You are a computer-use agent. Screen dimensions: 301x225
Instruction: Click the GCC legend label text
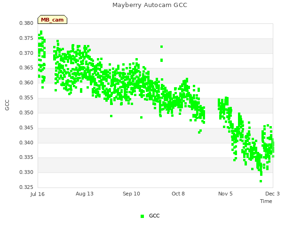pos(154,216)
